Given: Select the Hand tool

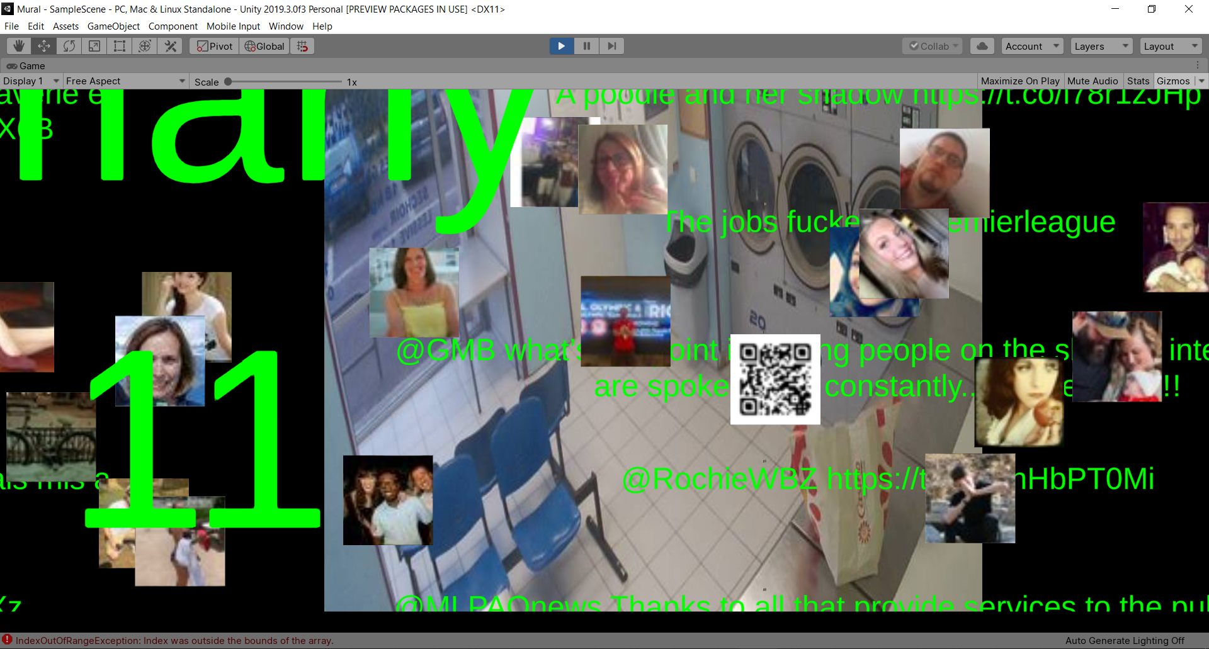Looking at the screenshot, I should [x=19, y=46].
